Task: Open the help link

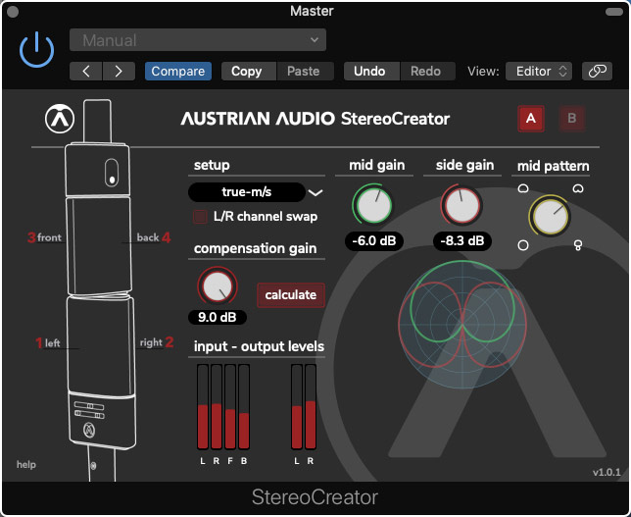Action: click(26, 465)
